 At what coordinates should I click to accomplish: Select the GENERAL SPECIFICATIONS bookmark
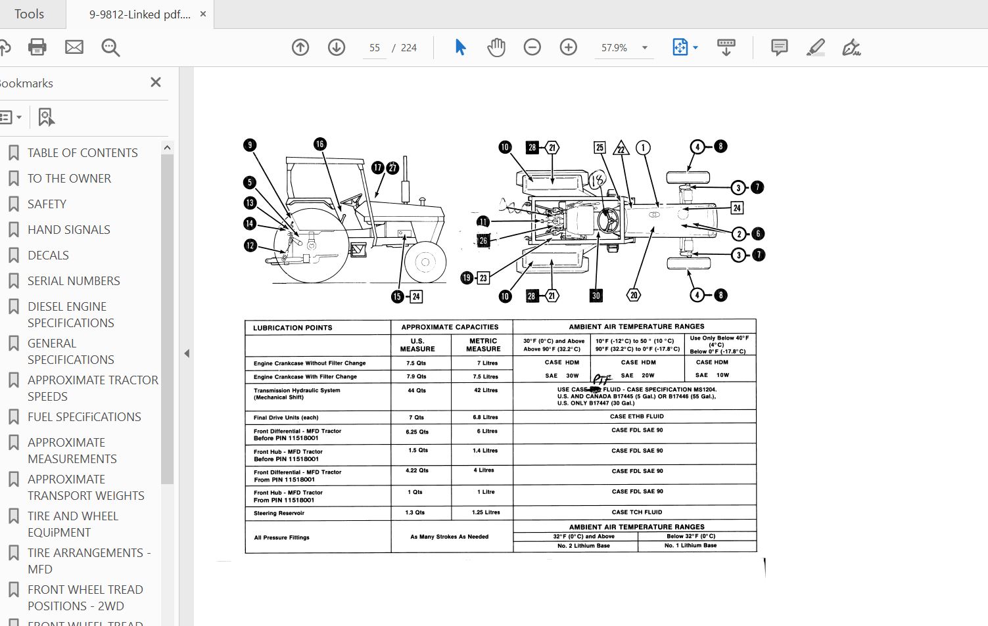pyautogui.click(x=71, y=351)
